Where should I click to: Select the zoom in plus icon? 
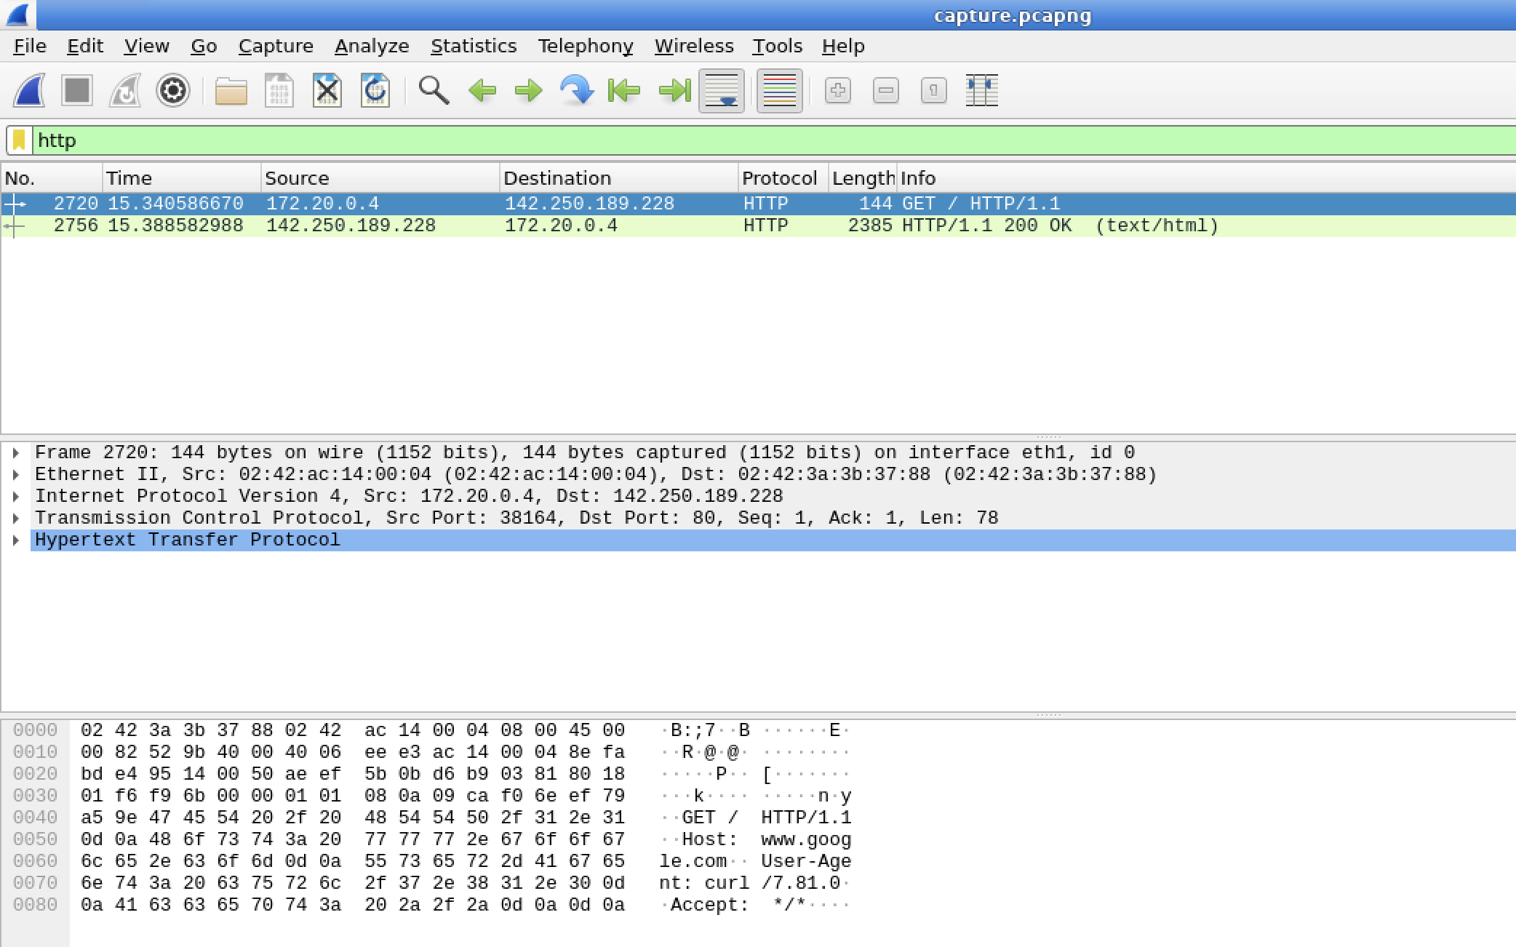tap(837, 91)
